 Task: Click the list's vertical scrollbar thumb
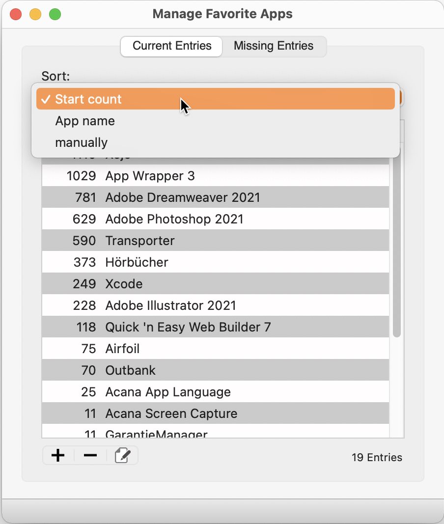pos(396,248)
